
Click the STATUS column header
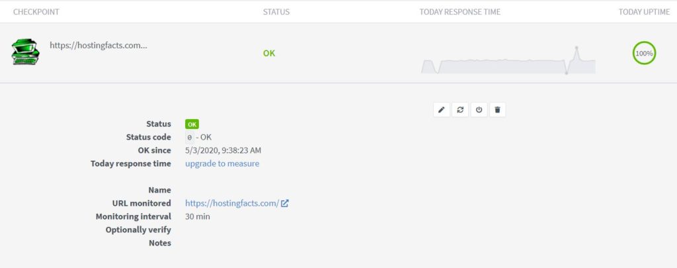click(276, 12)
